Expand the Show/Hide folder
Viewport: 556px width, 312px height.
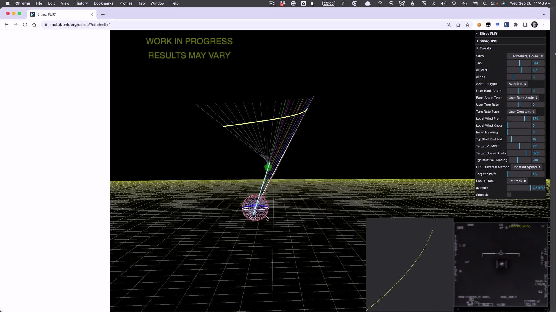coord(488,41)
